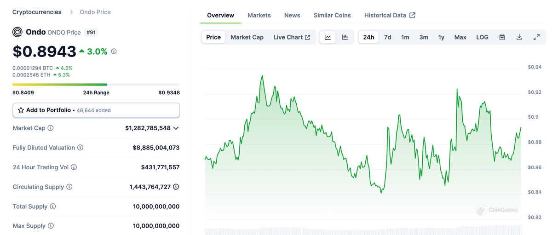Expand the Market Cap dropdown chevron

click(176, 128)
